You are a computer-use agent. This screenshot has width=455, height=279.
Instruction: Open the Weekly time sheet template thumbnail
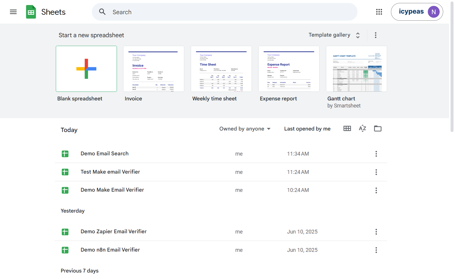(221, 69)
